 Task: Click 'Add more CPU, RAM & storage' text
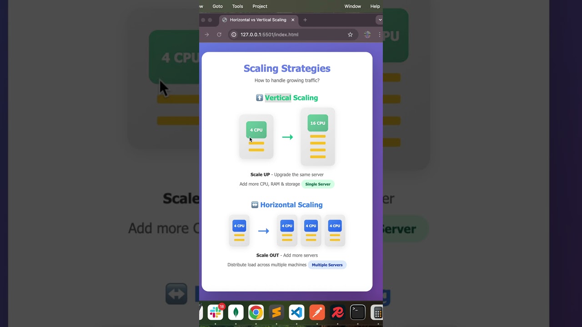[x=270, y=184]
